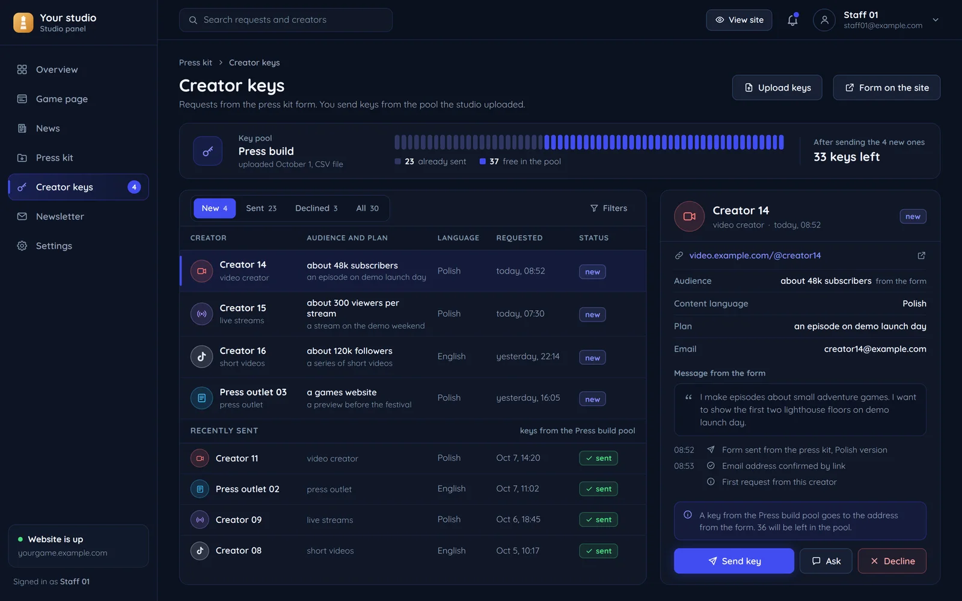
Task: Click the Creator 15 live stream icon
Action: coord(202,314)
